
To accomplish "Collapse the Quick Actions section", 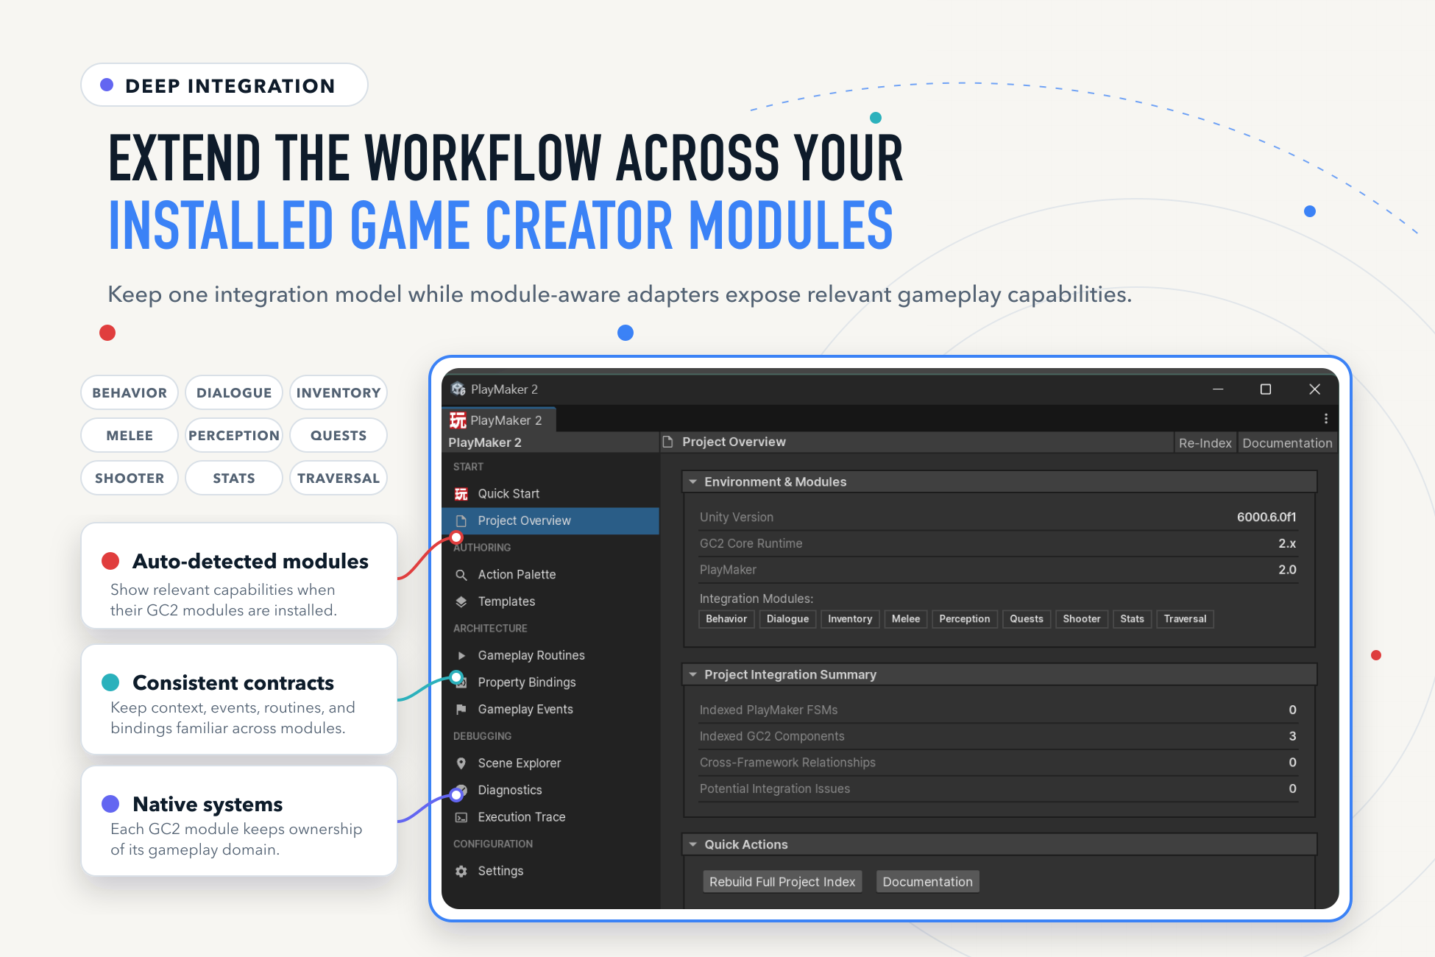I will 693,844.
